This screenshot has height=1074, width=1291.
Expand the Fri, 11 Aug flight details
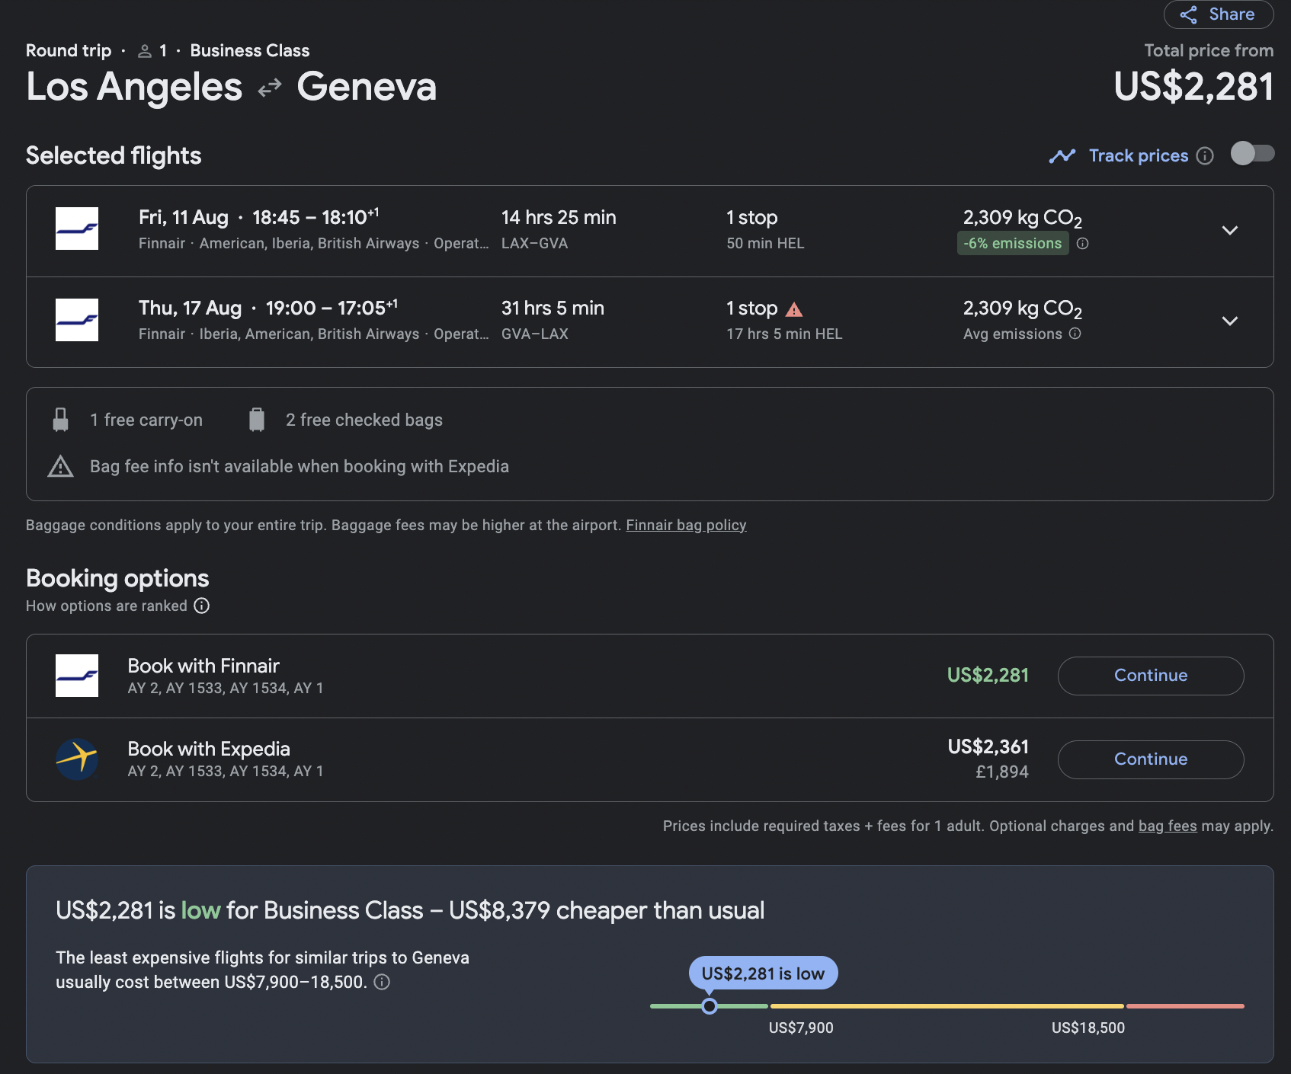1229,230
